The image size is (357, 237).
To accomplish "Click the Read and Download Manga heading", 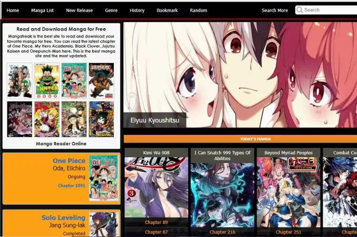I will tap(61, 29).
